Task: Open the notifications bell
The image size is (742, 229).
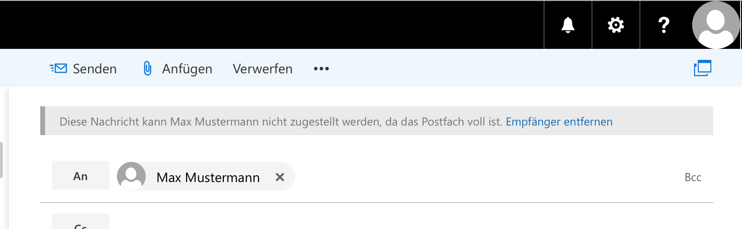Action: click(x=568, y=25)
